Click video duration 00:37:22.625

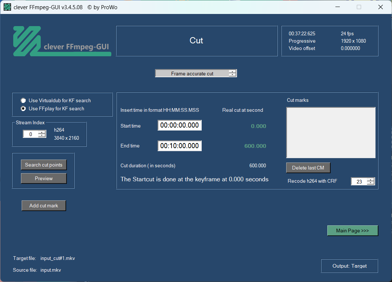(302, 33)
